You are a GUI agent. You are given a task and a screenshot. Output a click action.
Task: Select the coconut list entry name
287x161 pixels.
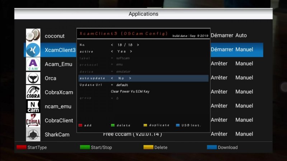[x=55, y=36]
